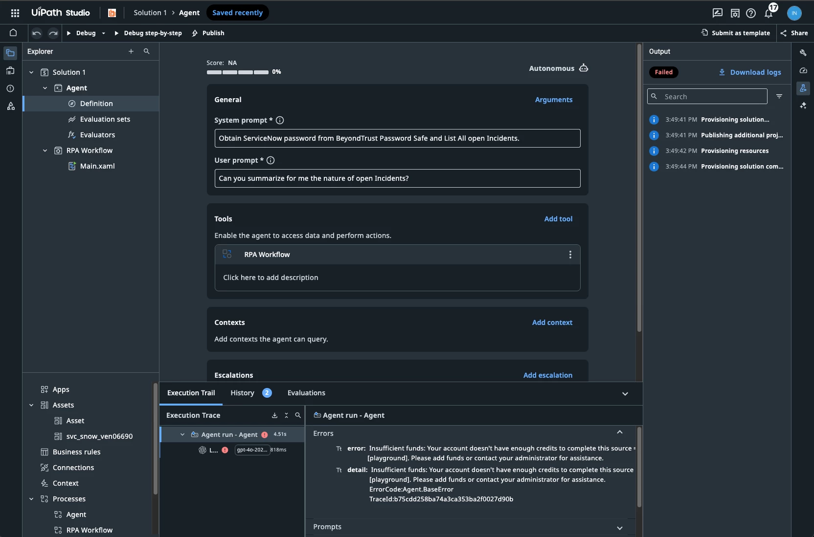Image resolution: width=814 pixels, height=537 pixels.
Task: Show User prompt info tooltip icon
Action: click(x=271, y=160)
